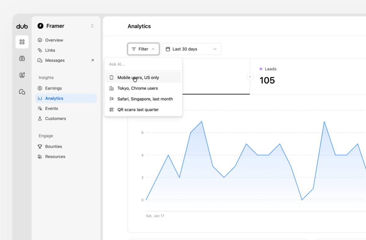The width and height of the screenshot is (366, 240).
Task: Click the Insights section label
Action: (x=46, y=78)
